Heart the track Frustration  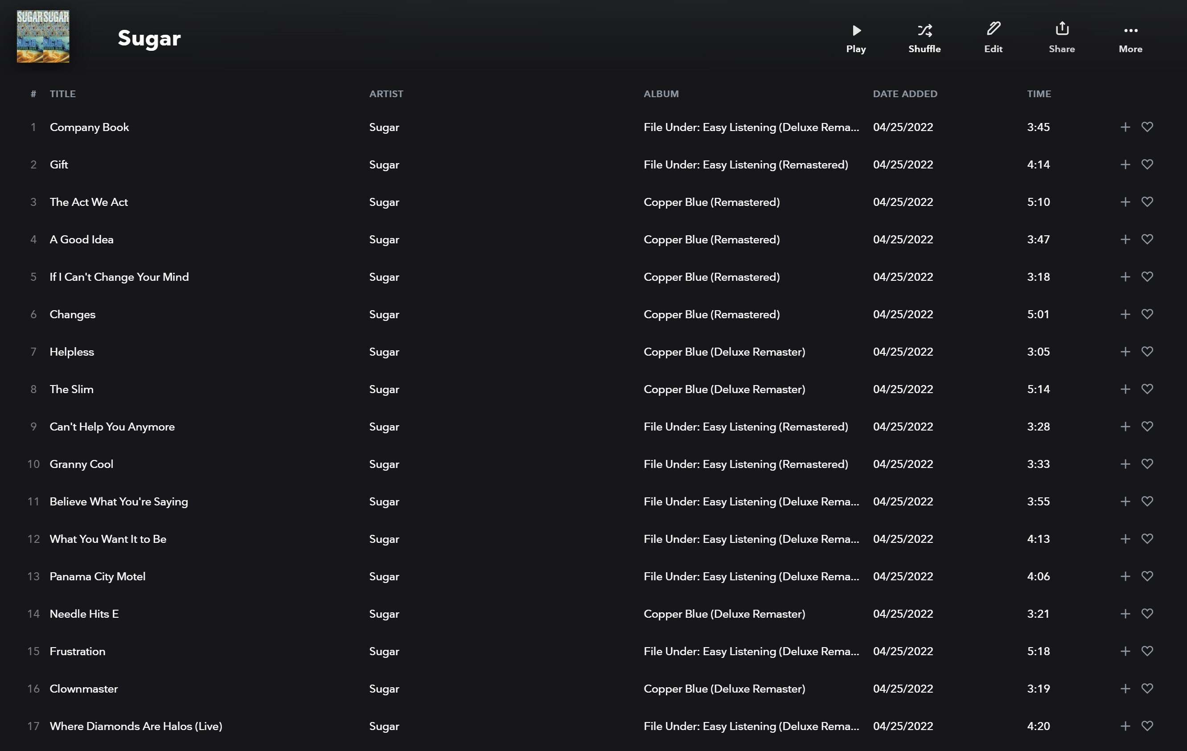[x=1147, y=652]
